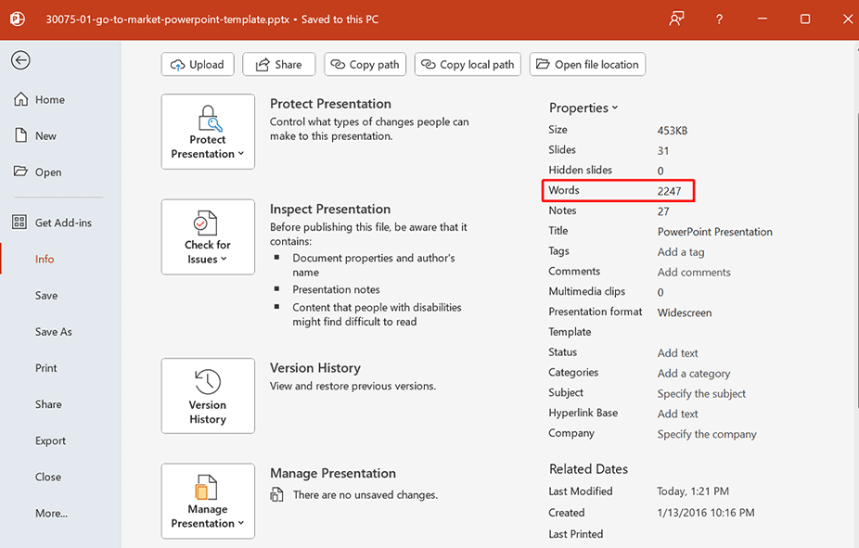Viewport: 859px width, 548px height.
Task: Click the Check for Issues icon
Action: tap(207, 224)
